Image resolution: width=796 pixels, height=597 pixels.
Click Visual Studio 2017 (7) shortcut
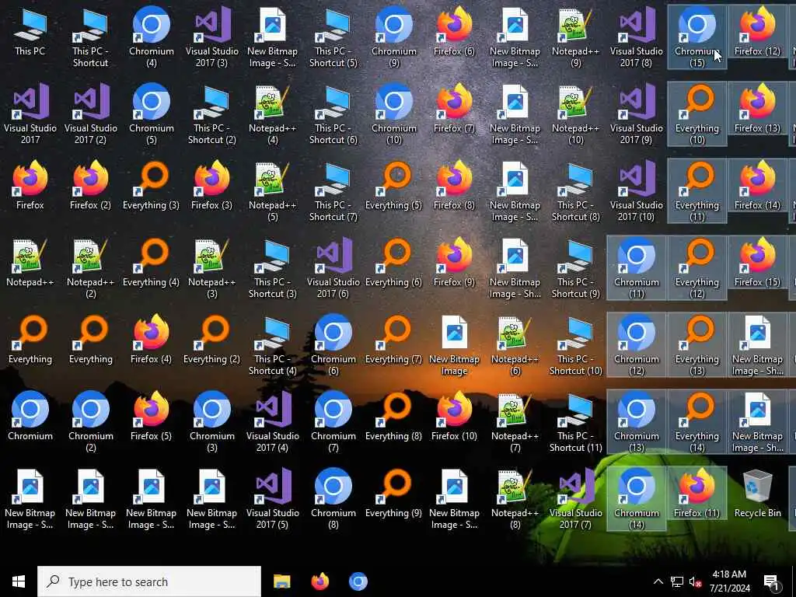(576, 500)
